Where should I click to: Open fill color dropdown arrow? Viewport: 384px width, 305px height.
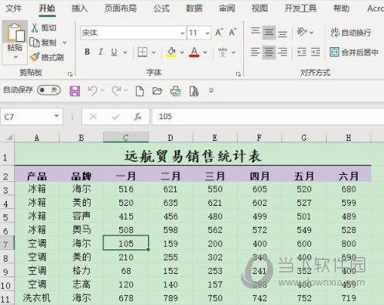(x=182, y=53)
